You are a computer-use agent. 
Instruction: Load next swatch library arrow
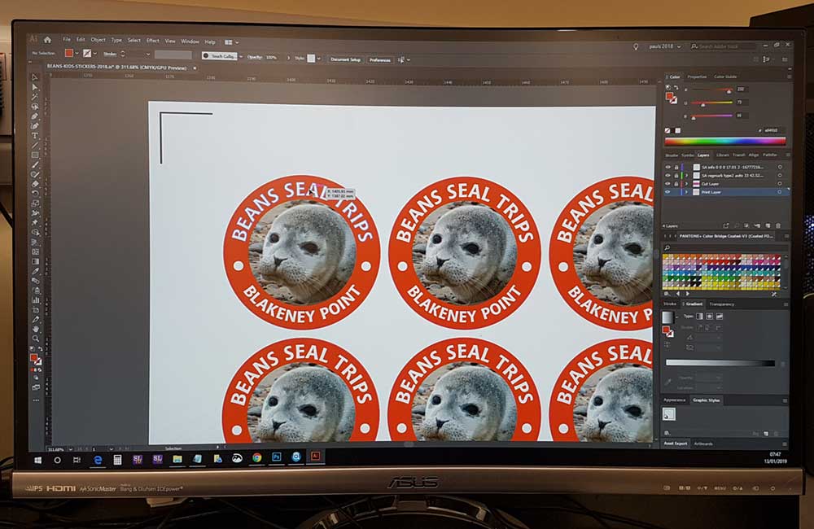688,295
